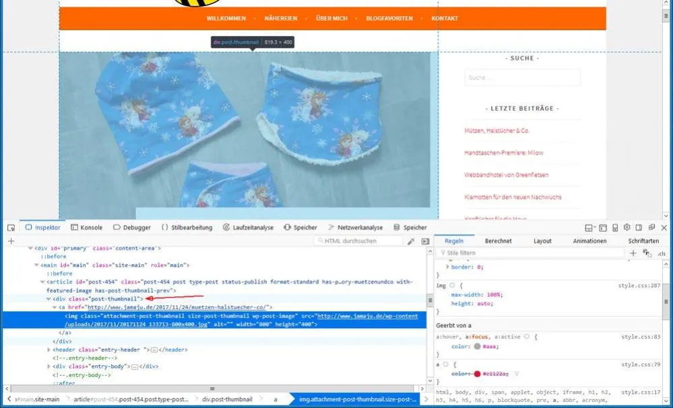Toggle the sidebar pane collapse icon
Image resolution: width=673 pixels, height=408 pixels.
click(425, 241)
